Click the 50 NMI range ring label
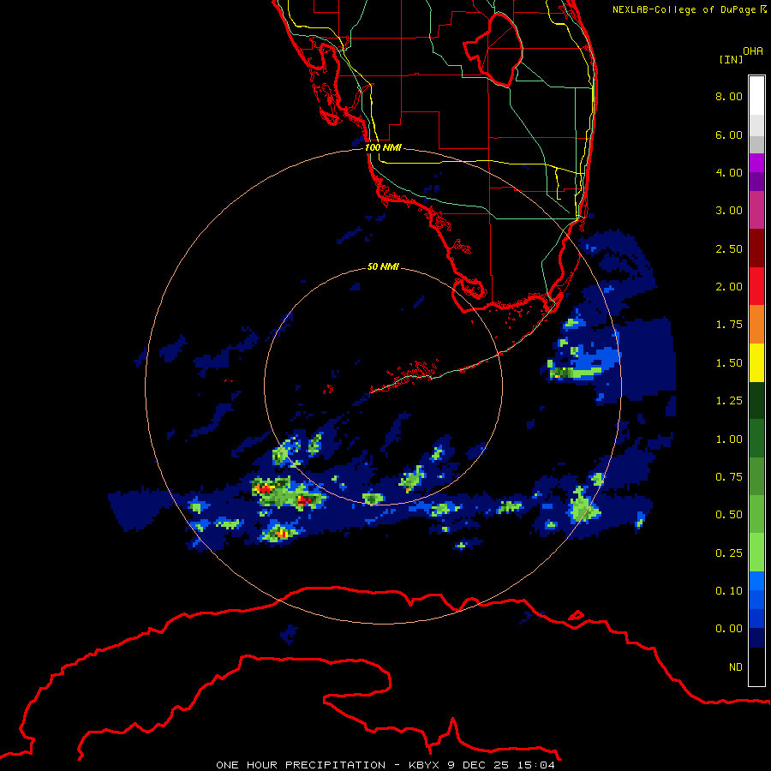The image size is (771, 771). click(x=383, y=266)
